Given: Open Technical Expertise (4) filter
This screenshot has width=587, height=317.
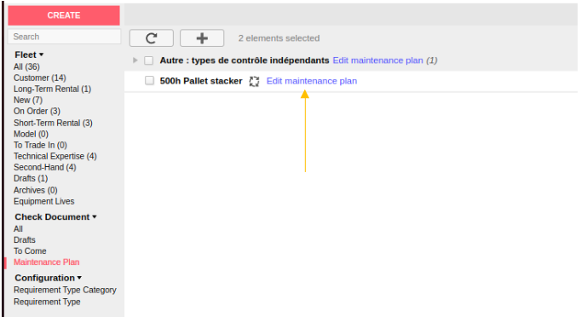Looking at the screenshot, I should coord(55,156).
